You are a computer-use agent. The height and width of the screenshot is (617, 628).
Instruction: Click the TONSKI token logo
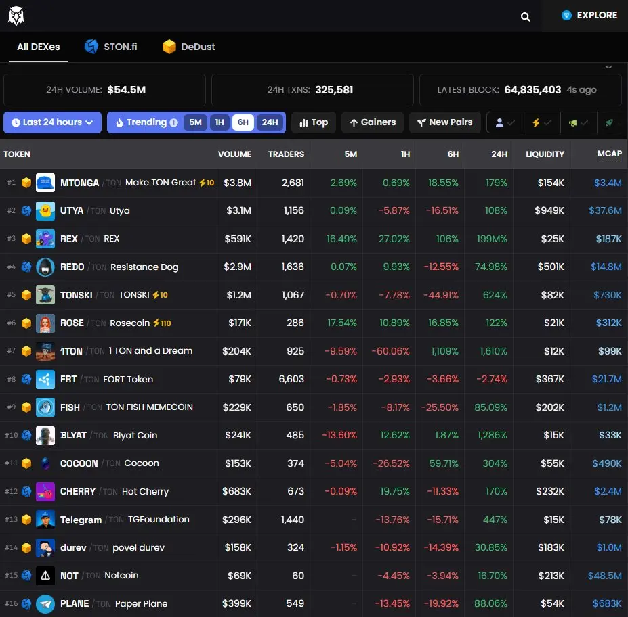tap(45, 295)
